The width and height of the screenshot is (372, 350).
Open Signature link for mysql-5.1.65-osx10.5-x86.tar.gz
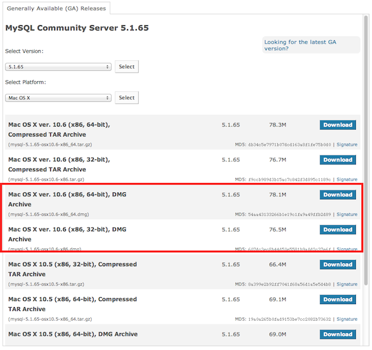[347, 284]
